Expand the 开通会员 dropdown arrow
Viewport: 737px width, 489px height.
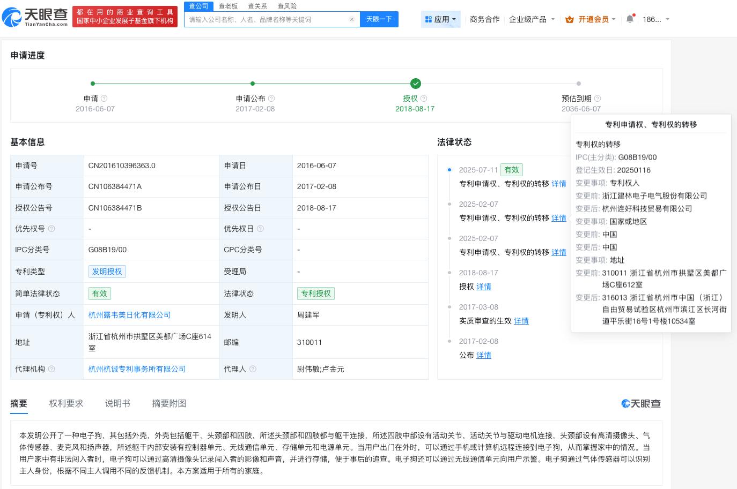click(615, 19)
